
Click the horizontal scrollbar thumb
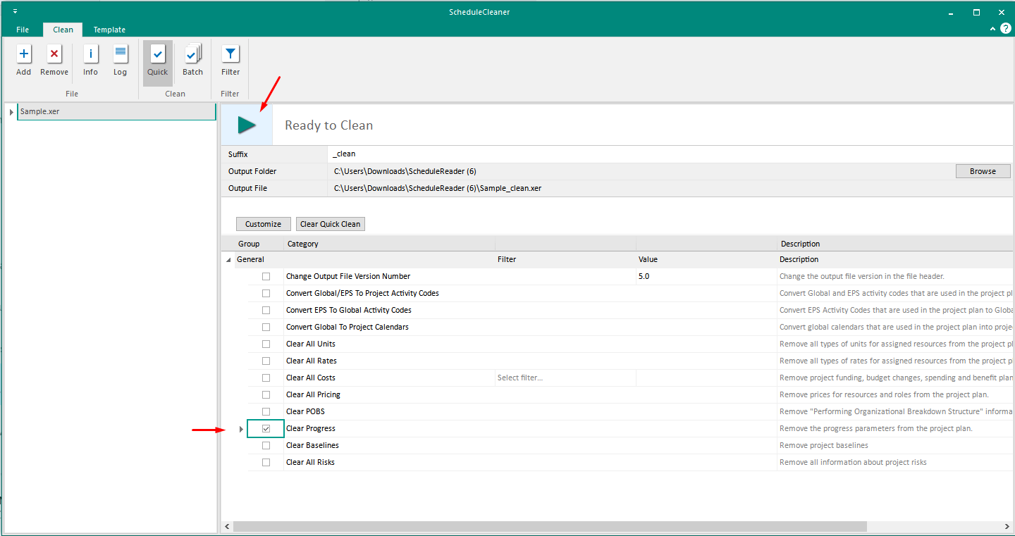tap(550, 526)
